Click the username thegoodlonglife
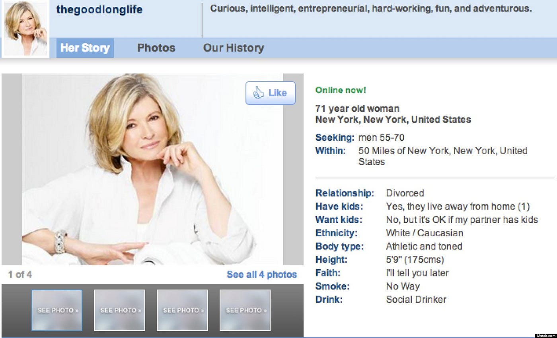The width and height of the screenshot is (557, 338). [x=99, y=10]
